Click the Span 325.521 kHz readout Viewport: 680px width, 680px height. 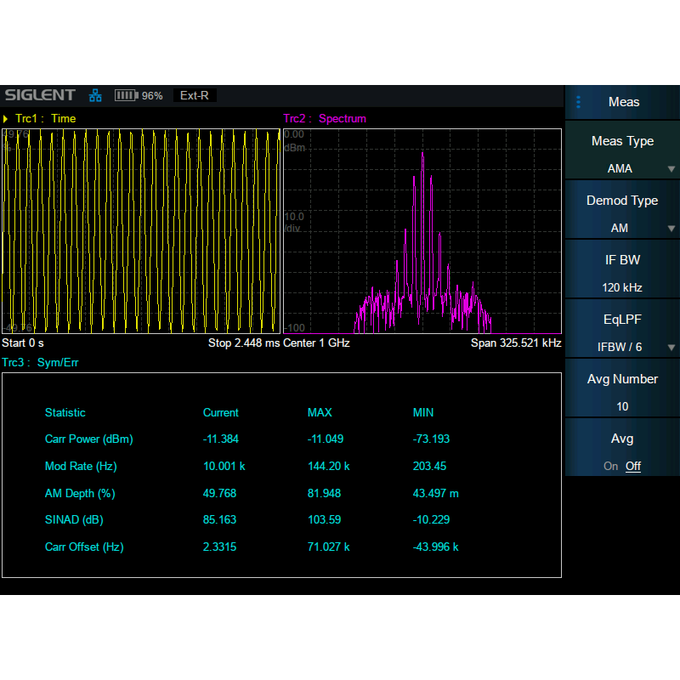click(x=516, y=343)
